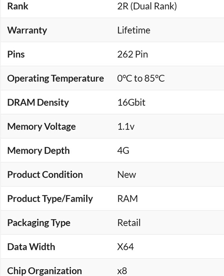Screen dimensions: 224x276
Task: Select the Retail packaging value
Action: tap(129, 223)
